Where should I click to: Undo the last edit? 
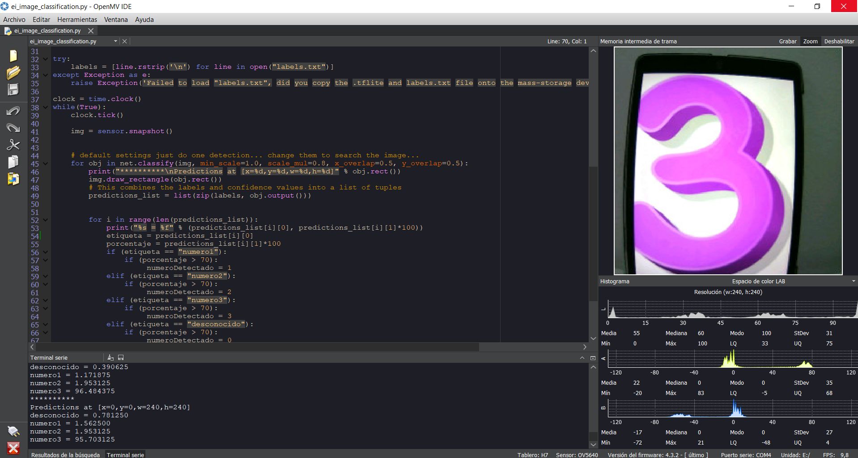click(x=13, y=111)
